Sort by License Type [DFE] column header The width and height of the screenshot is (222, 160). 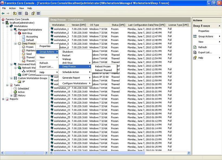coord(178,25)
